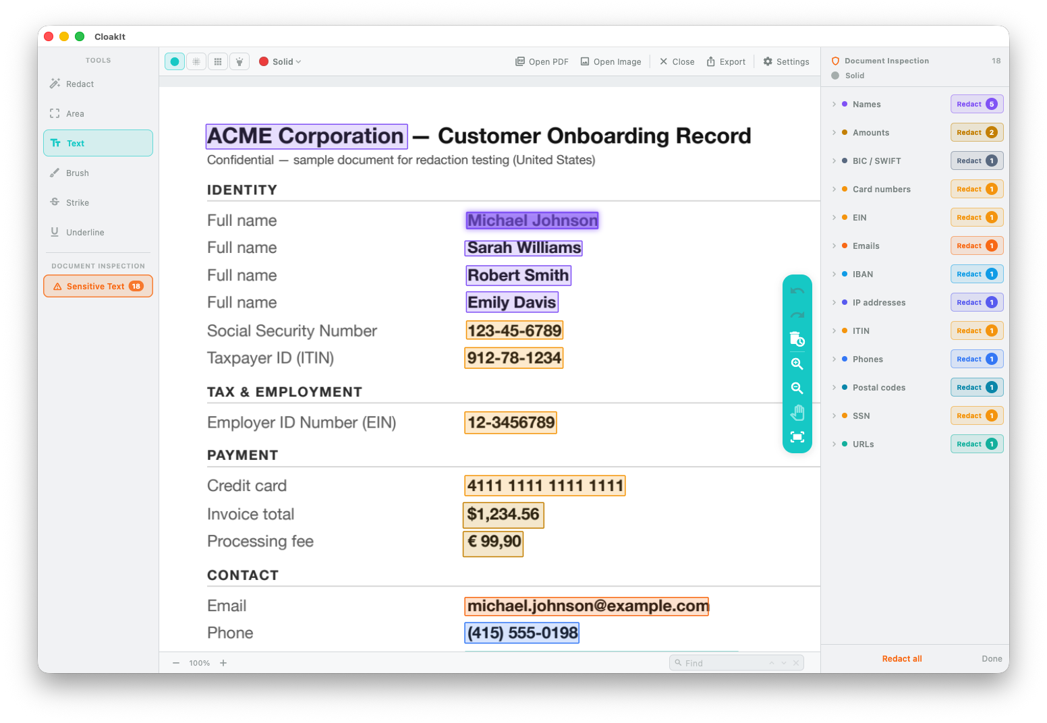Expand the Names category chevron

pyautogui.click(x=834, y=104)
